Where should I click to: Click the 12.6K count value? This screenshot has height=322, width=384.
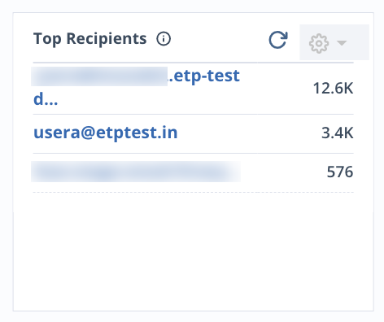[x=333, y=89]
